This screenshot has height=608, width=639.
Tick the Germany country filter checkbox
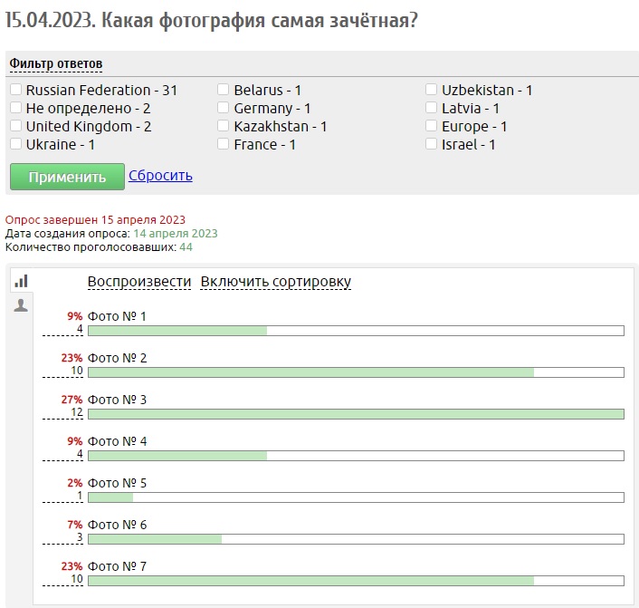point(224,108)
